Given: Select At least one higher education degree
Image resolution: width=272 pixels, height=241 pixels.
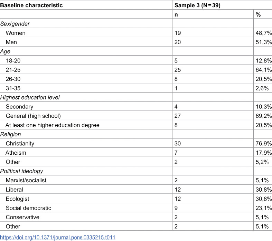Looking at the screenshot, I should pyautogui.click(x=53, y=125).
